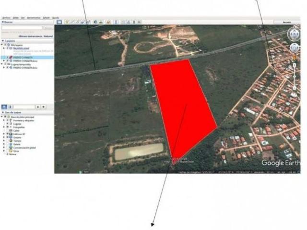Open the Archivo menu
Viewport: 307px width, 230px height.
(x=6, y=18)
